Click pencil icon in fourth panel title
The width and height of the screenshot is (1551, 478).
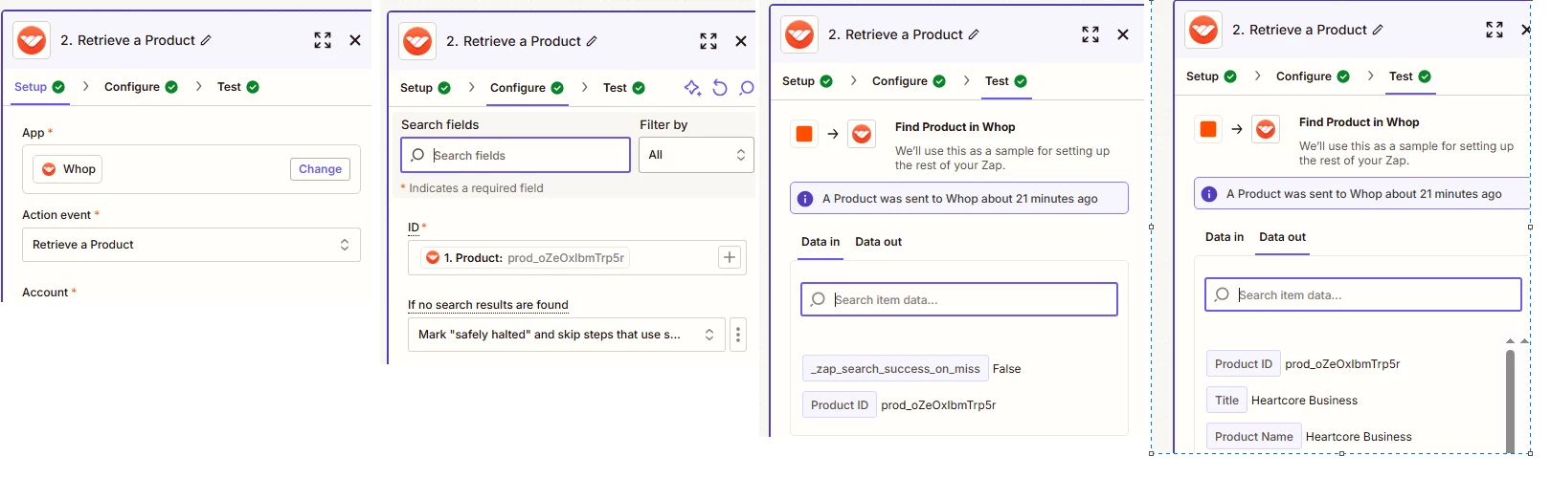pos(1378,30)
